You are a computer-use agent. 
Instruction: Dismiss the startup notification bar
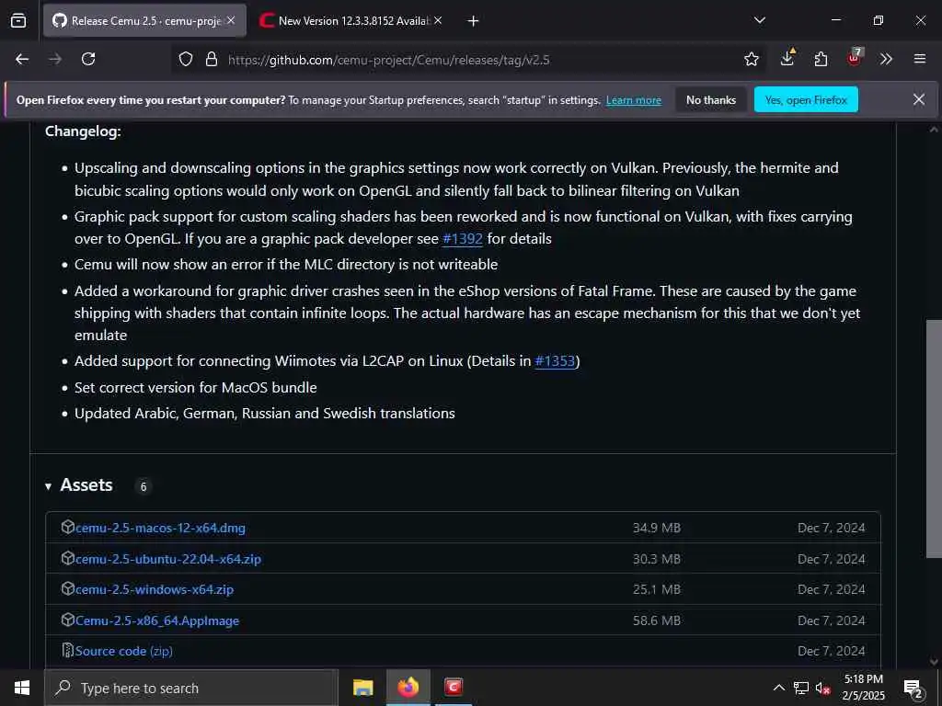(919, 99)
